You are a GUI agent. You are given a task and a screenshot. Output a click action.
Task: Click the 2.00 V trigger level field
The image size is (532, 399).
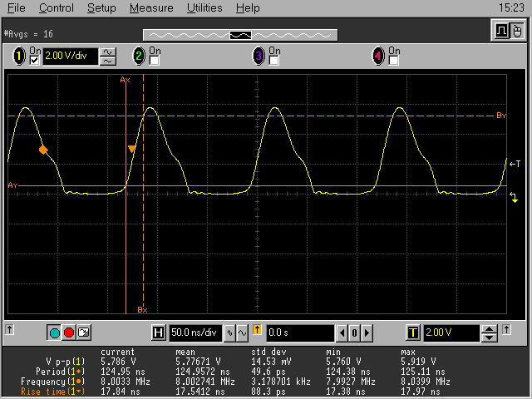(450, 332)
